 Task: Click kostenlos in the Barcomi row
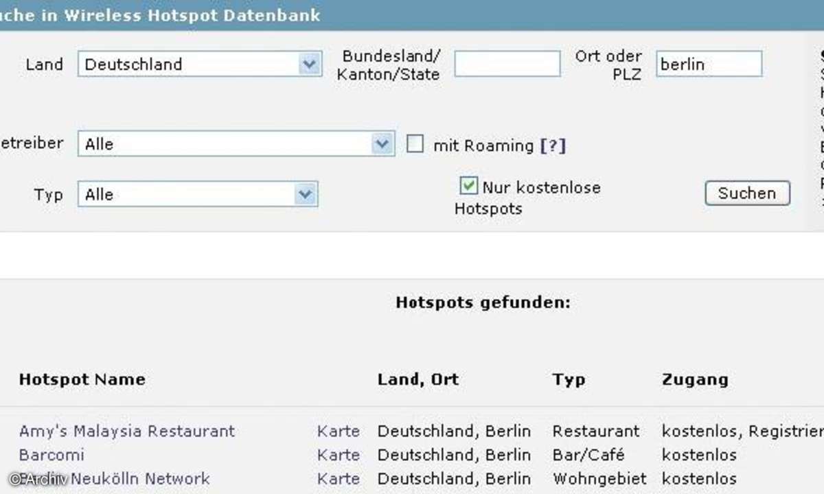(x=699, y=455)
